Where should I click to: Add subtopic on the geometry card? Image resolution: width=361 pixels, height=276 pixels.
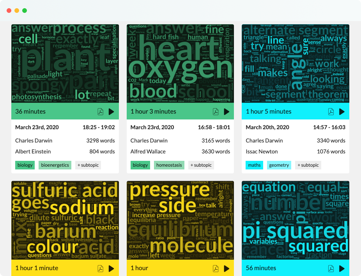(x=308, y=165)
